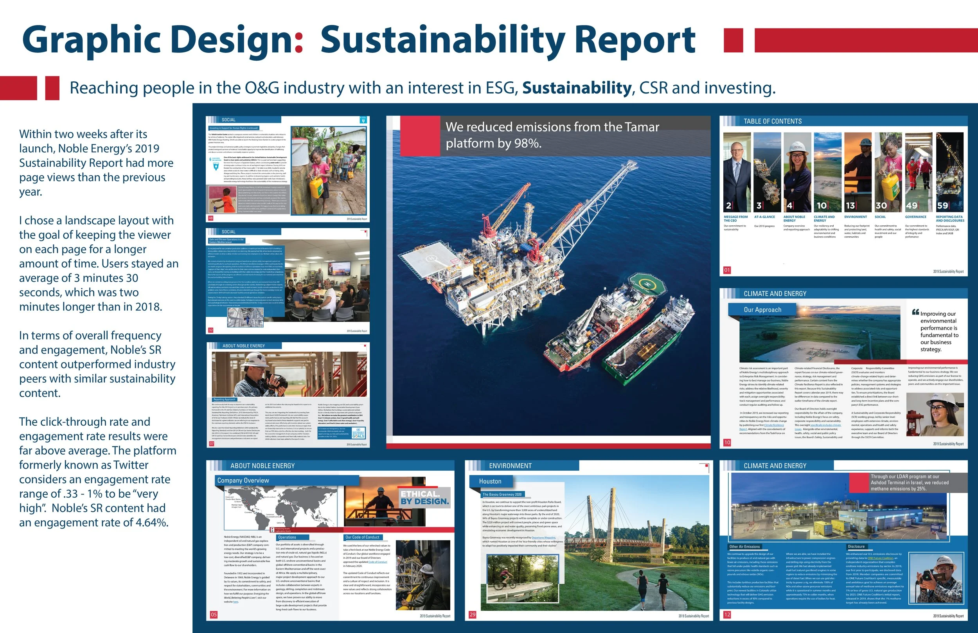Click the red page number 29 badge
The image size is (978, 633).
click(x=472, y=615)
